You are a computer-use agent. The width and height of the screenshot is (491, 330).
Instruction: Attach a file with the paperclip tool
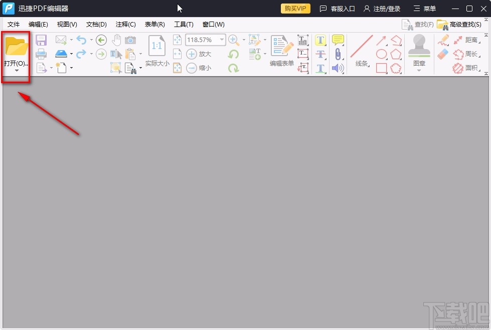[338, 53]
